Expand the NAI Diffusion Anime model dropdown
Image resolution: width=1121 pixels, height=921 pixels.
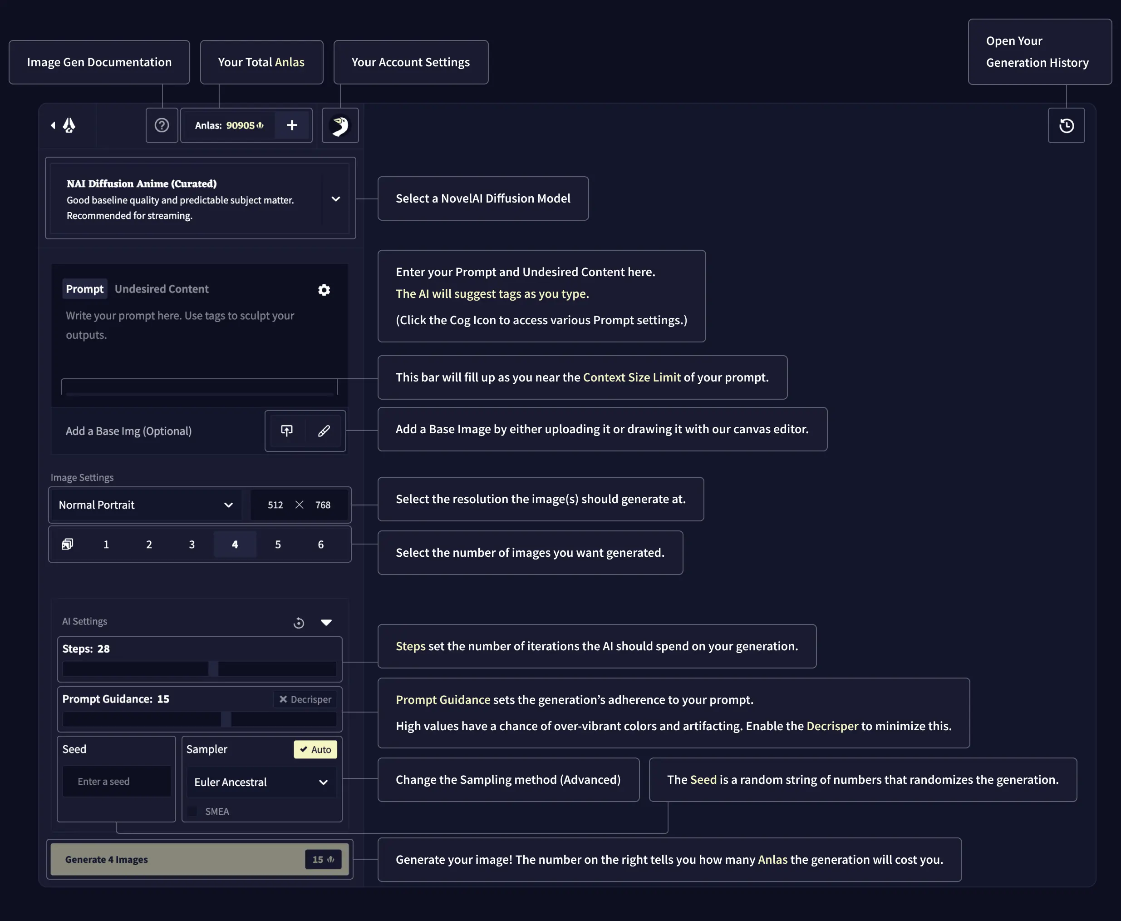click(336, 199)
